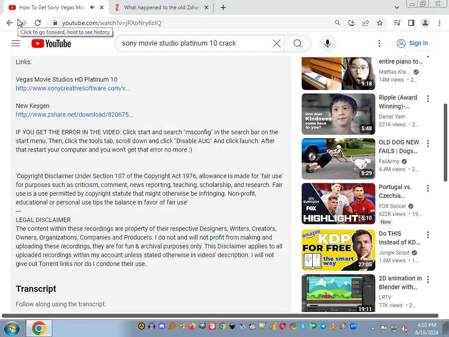Click the OLD DOG NEW FAILS title

(x=399, y=147)
